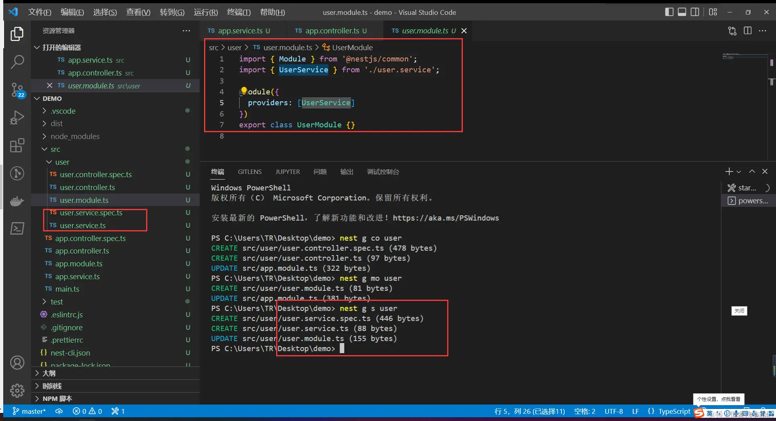Switch to the 问题 panel tab

[320, 172]
